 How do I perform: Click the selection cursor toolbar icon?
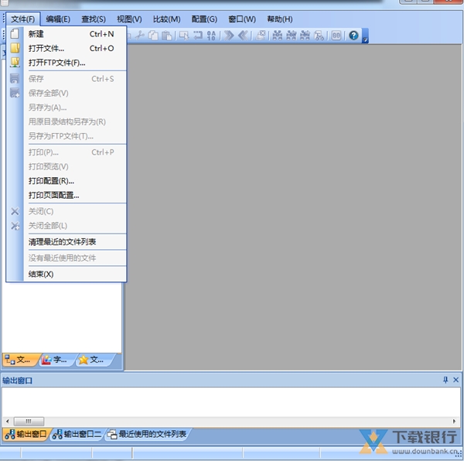(x=184, y=36)
